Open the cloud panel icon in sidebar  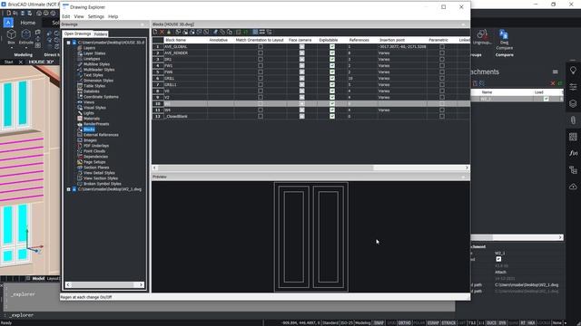pos(573,187)
